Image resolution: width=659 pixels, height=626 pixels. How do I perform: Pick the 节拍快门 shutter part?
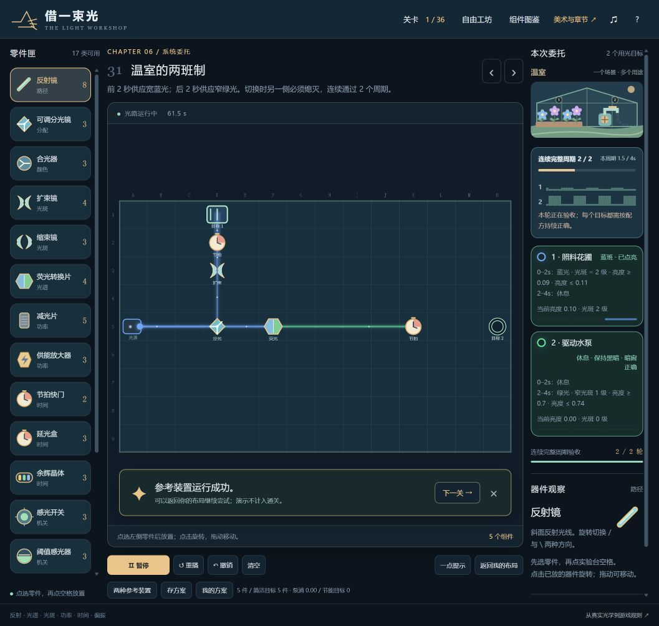pos(51,399)
